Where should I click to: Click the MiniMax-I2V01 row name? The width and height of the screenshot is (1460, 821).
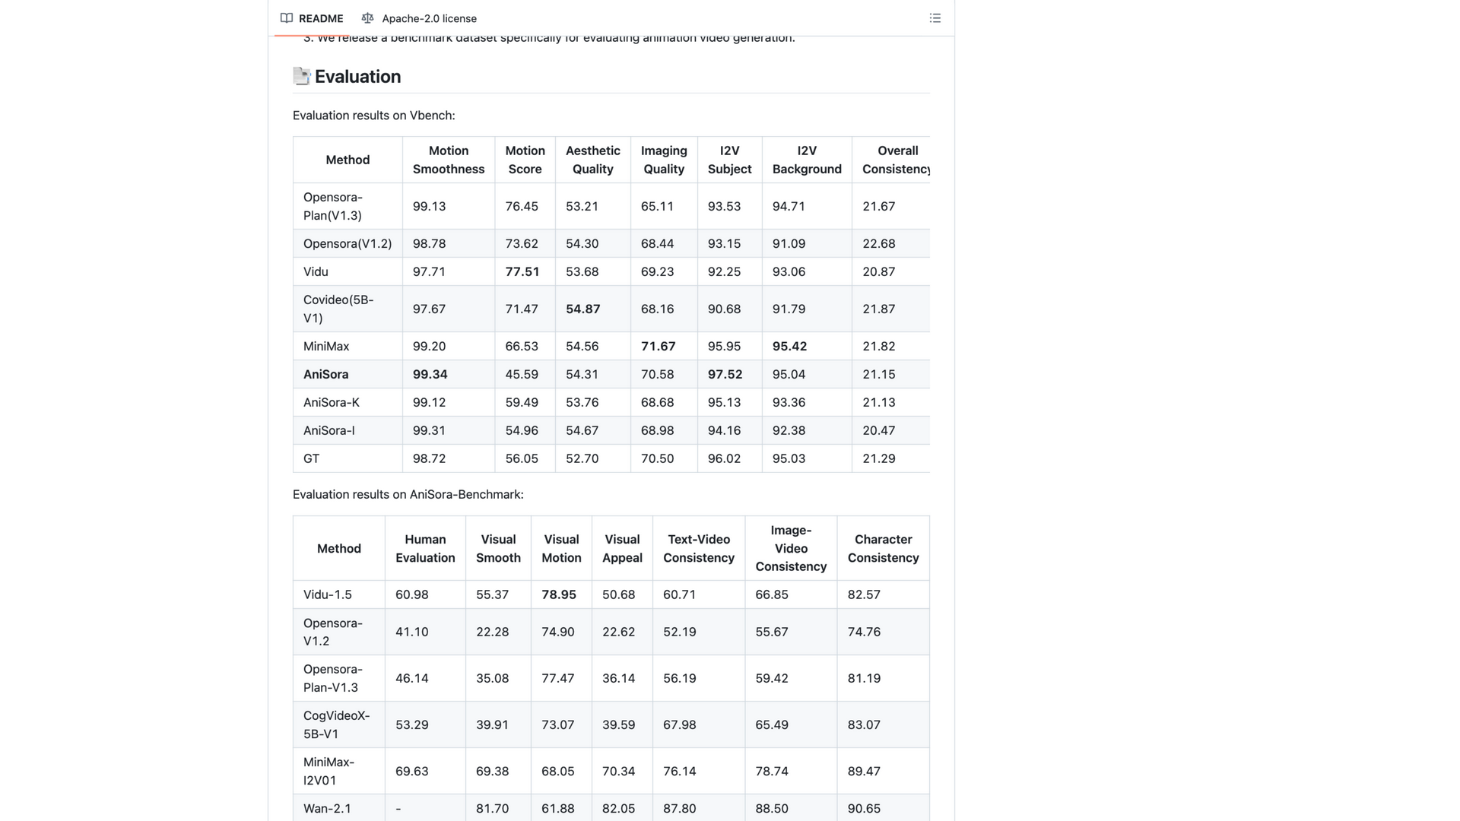point(329,772)
